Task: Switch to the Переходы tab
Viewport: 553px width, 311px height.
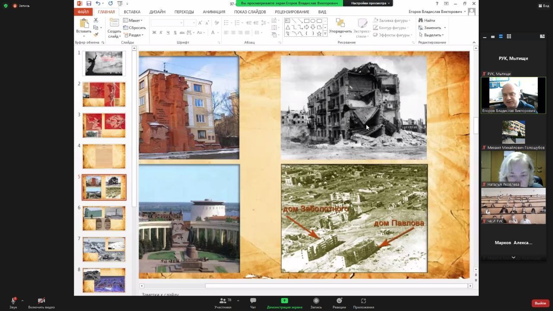Action: tap(184, 12)
